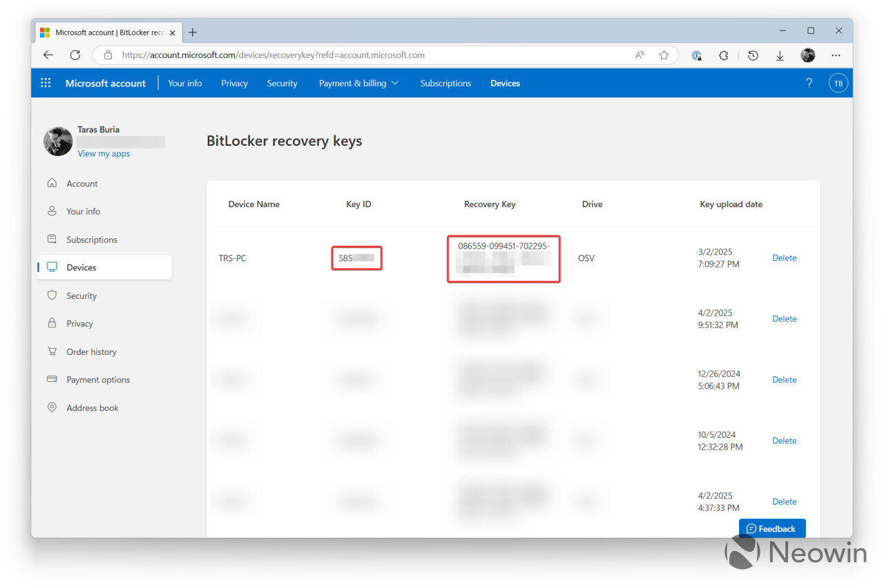This screenshot has height=587, width=884.
Task: Open Your info in the top navigation
Action: click(x=185, y=83)
